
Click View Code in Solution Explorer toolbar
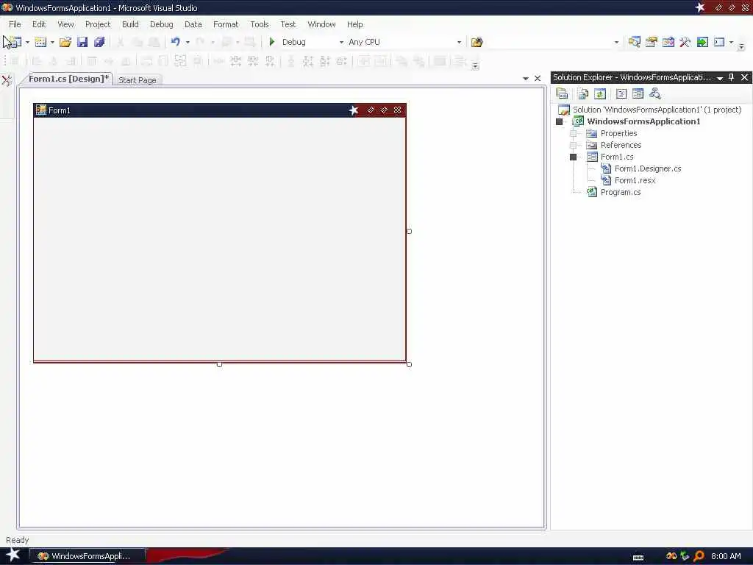(621, 93)
